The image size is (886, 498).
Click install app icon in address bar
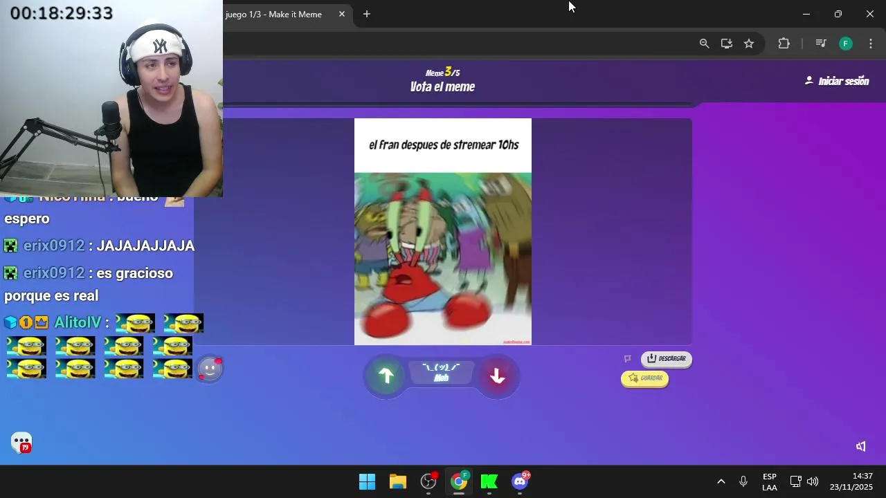tap(726, 44)
